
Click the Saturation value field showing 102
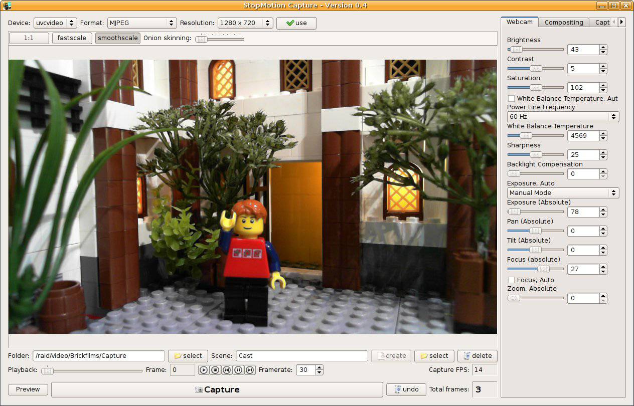(x=583, y=88)
